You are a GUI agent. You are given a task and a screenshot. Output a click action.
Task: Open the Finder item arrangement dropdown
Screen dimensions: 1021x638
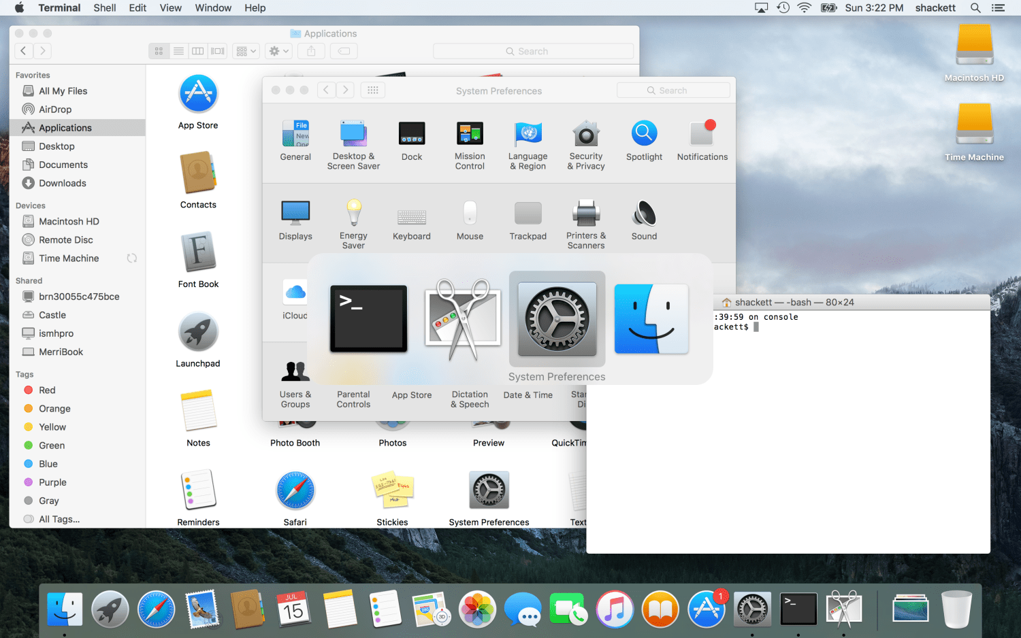click(x=246, y=51)
